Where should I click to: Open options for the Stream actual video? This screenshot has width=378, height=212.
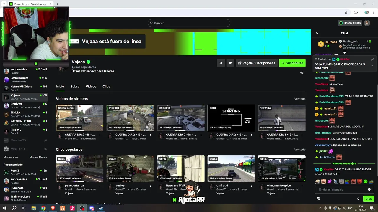point(100,135)
